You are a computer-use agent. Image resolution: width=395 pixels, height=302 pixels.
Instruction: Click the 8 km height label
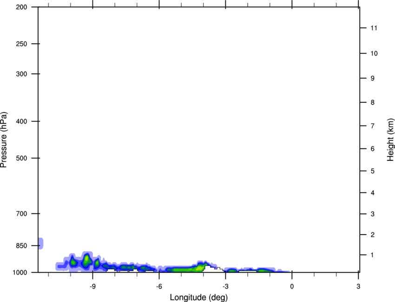click(x=373, y=102)
